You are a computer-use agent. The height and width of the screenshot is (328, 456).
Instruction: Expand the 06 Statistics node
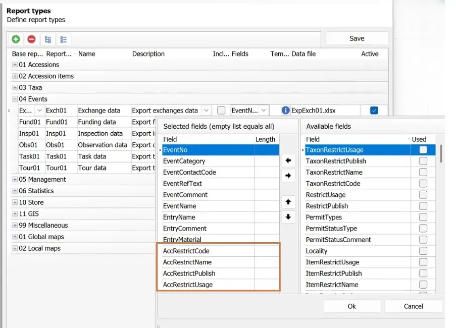15,191
